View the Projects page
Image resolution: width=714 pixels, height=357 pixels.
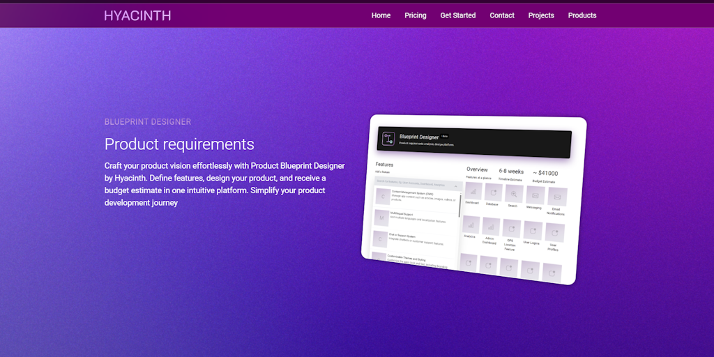[541, 15]
